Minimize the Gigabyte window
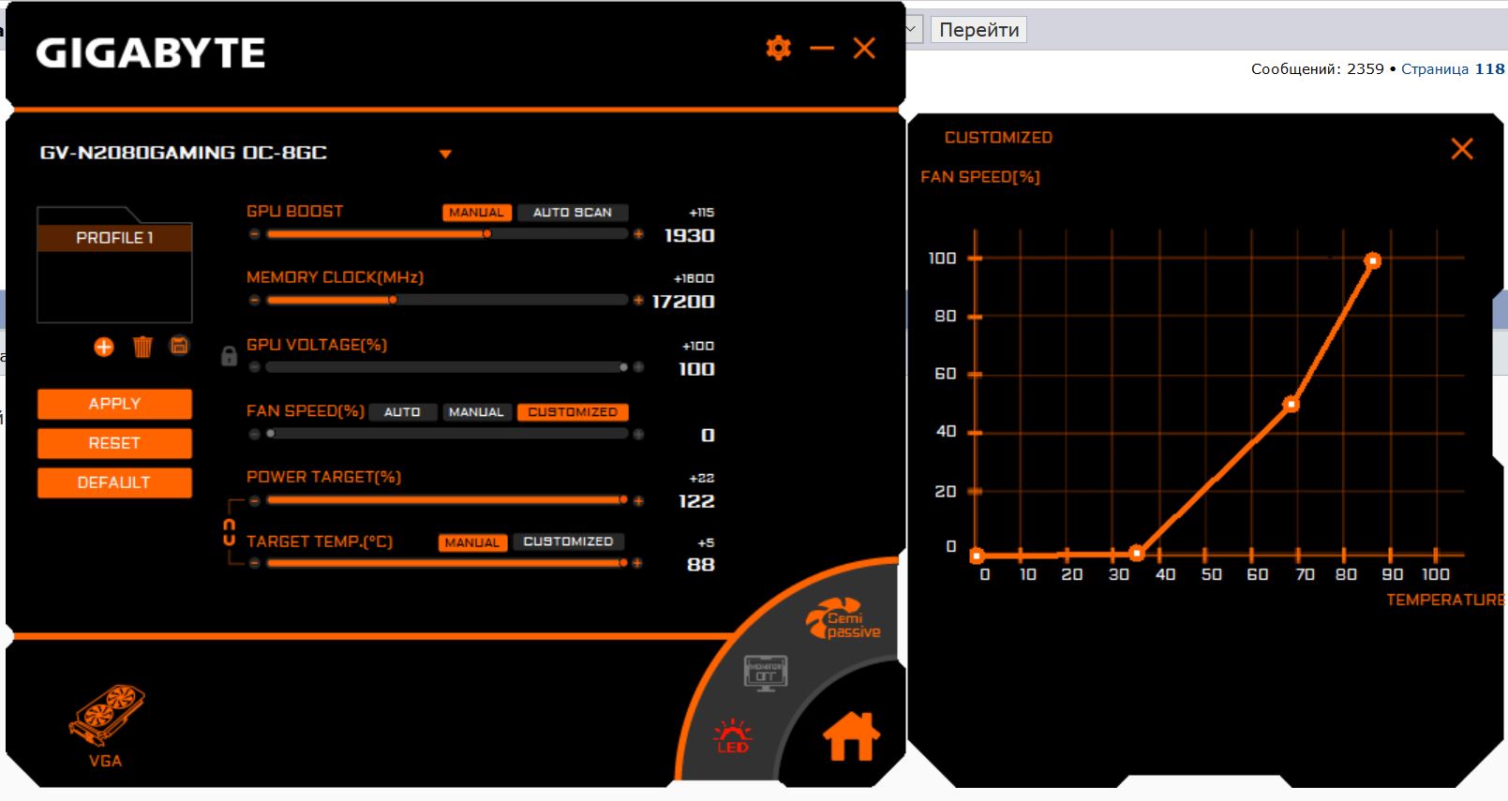Image resolution: width=1508 pixels, height=801 pixels. coord(822,48)
